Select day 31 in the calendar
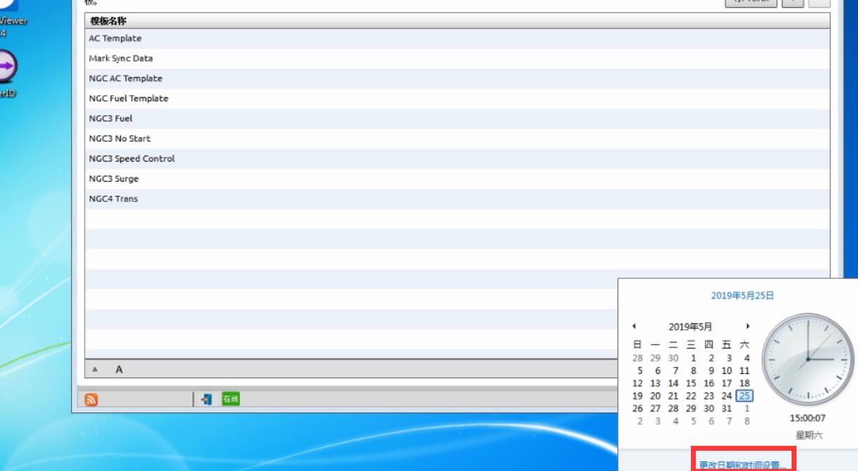This screenshot has width=858, height=471. (x=727, y=408)
